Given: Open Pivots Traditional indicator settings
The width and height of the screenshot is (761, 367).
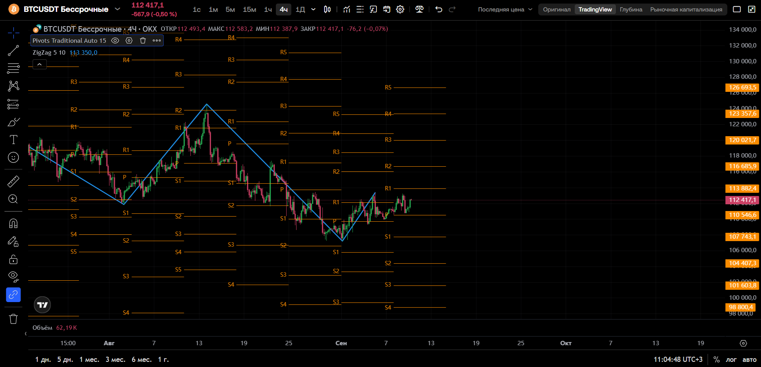Looking at the screenshot, I should (129, 40).
